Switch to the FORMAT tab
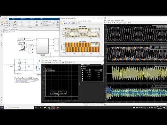The height and width of the screenshot is (125, 167). (x=32, y=19)
